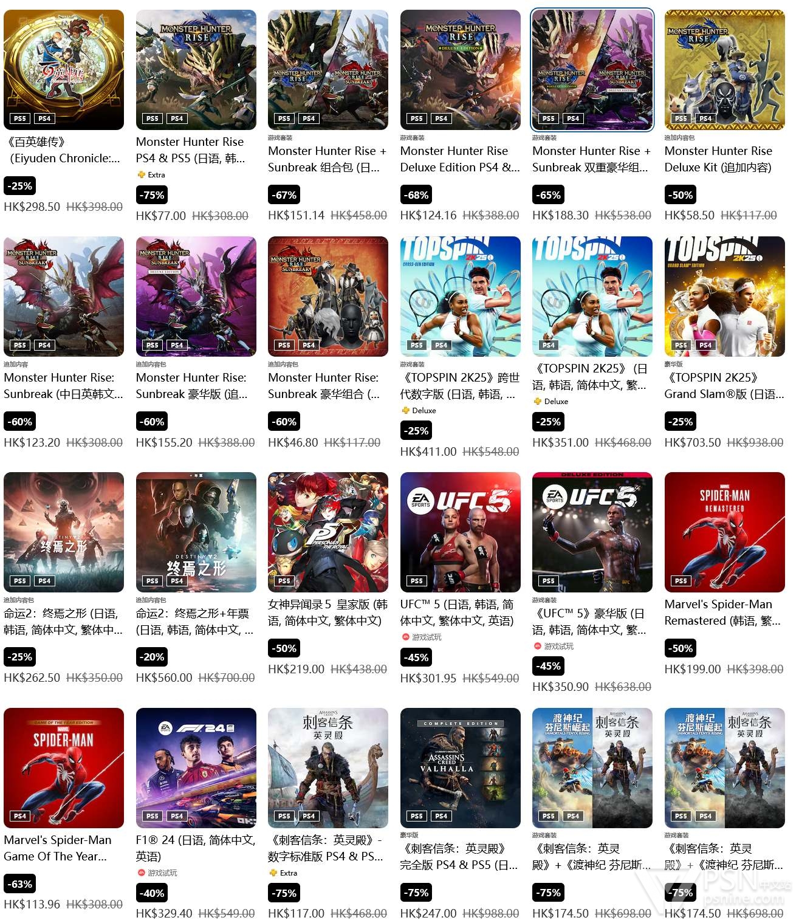The width and height of the screenshot is (799, 923).
Task: Click the game trial icon under UFC 5
Action: point(405,637)
